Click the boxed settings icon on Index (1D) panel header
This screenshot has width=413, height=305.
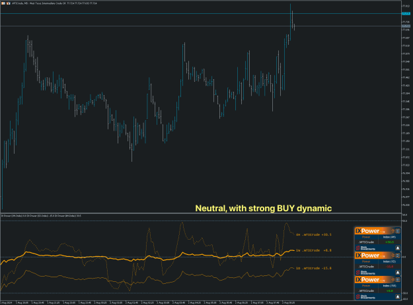[398, 255]
